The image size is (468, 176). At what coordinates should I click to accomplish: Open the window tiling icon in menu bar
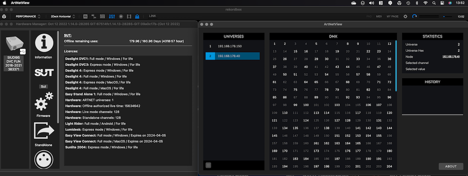tap(381, 3)
